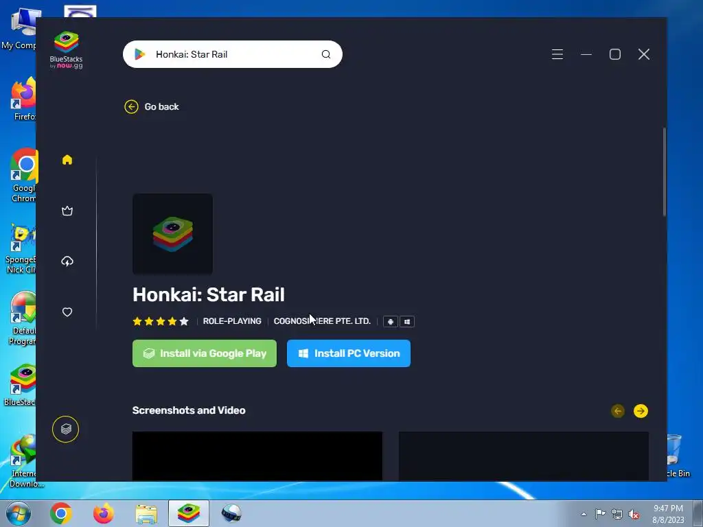Open the second screenshot thumbnail
Screen dimensions: 703x527
tap(524, 456)
